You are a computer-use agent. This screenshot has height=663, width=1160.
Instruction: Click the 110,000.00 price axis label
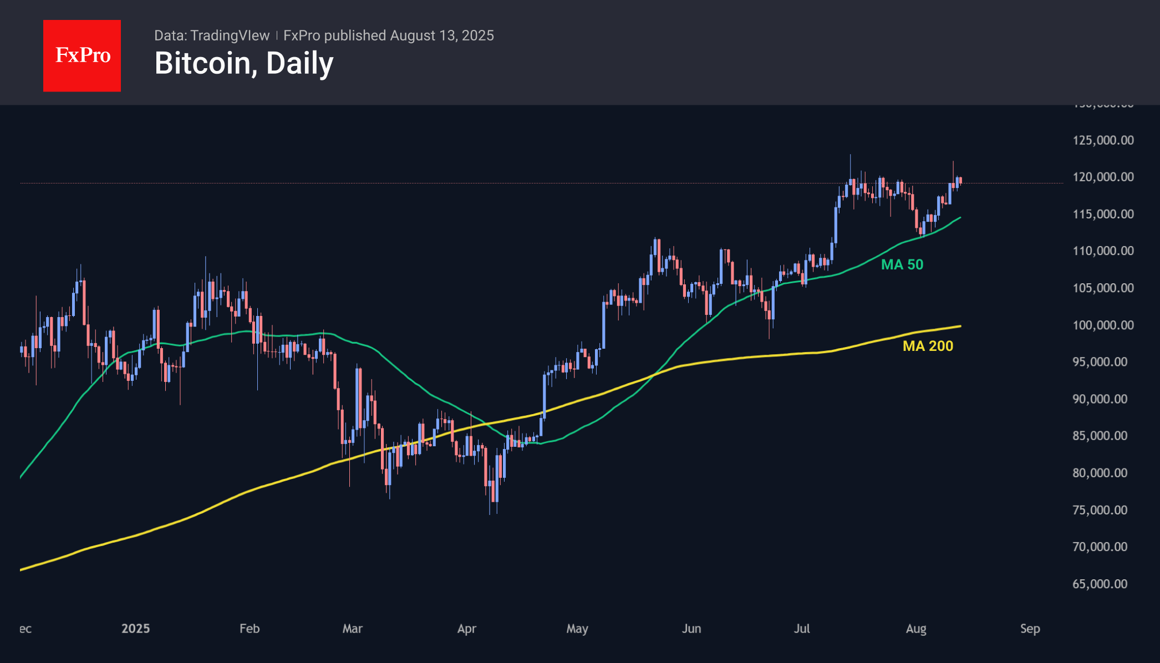(1103, 251)
